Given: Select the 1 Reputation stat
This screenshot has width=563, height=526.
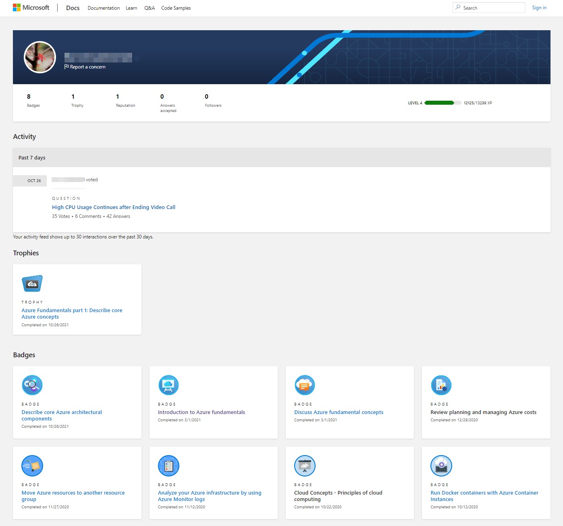Looking at the screenshot, I should coord(125,100).
